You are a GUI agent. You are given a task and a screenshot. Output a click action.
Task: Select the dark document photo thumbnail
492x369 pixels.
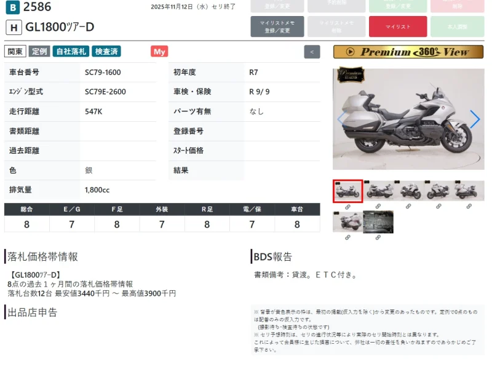click(378, 222)
